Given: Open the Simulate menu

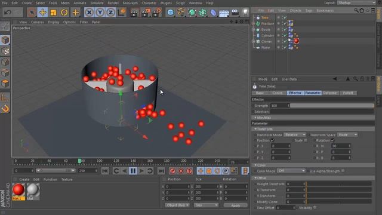Looking at the screenshot, I should point(97,3).
